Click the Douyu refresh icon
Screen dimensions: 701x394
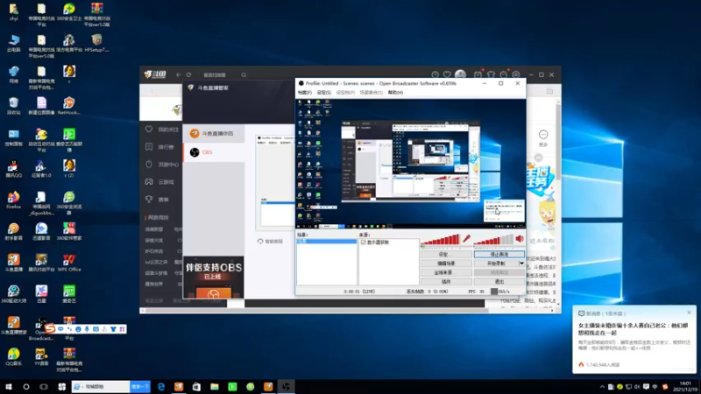(x=188, y=74)
